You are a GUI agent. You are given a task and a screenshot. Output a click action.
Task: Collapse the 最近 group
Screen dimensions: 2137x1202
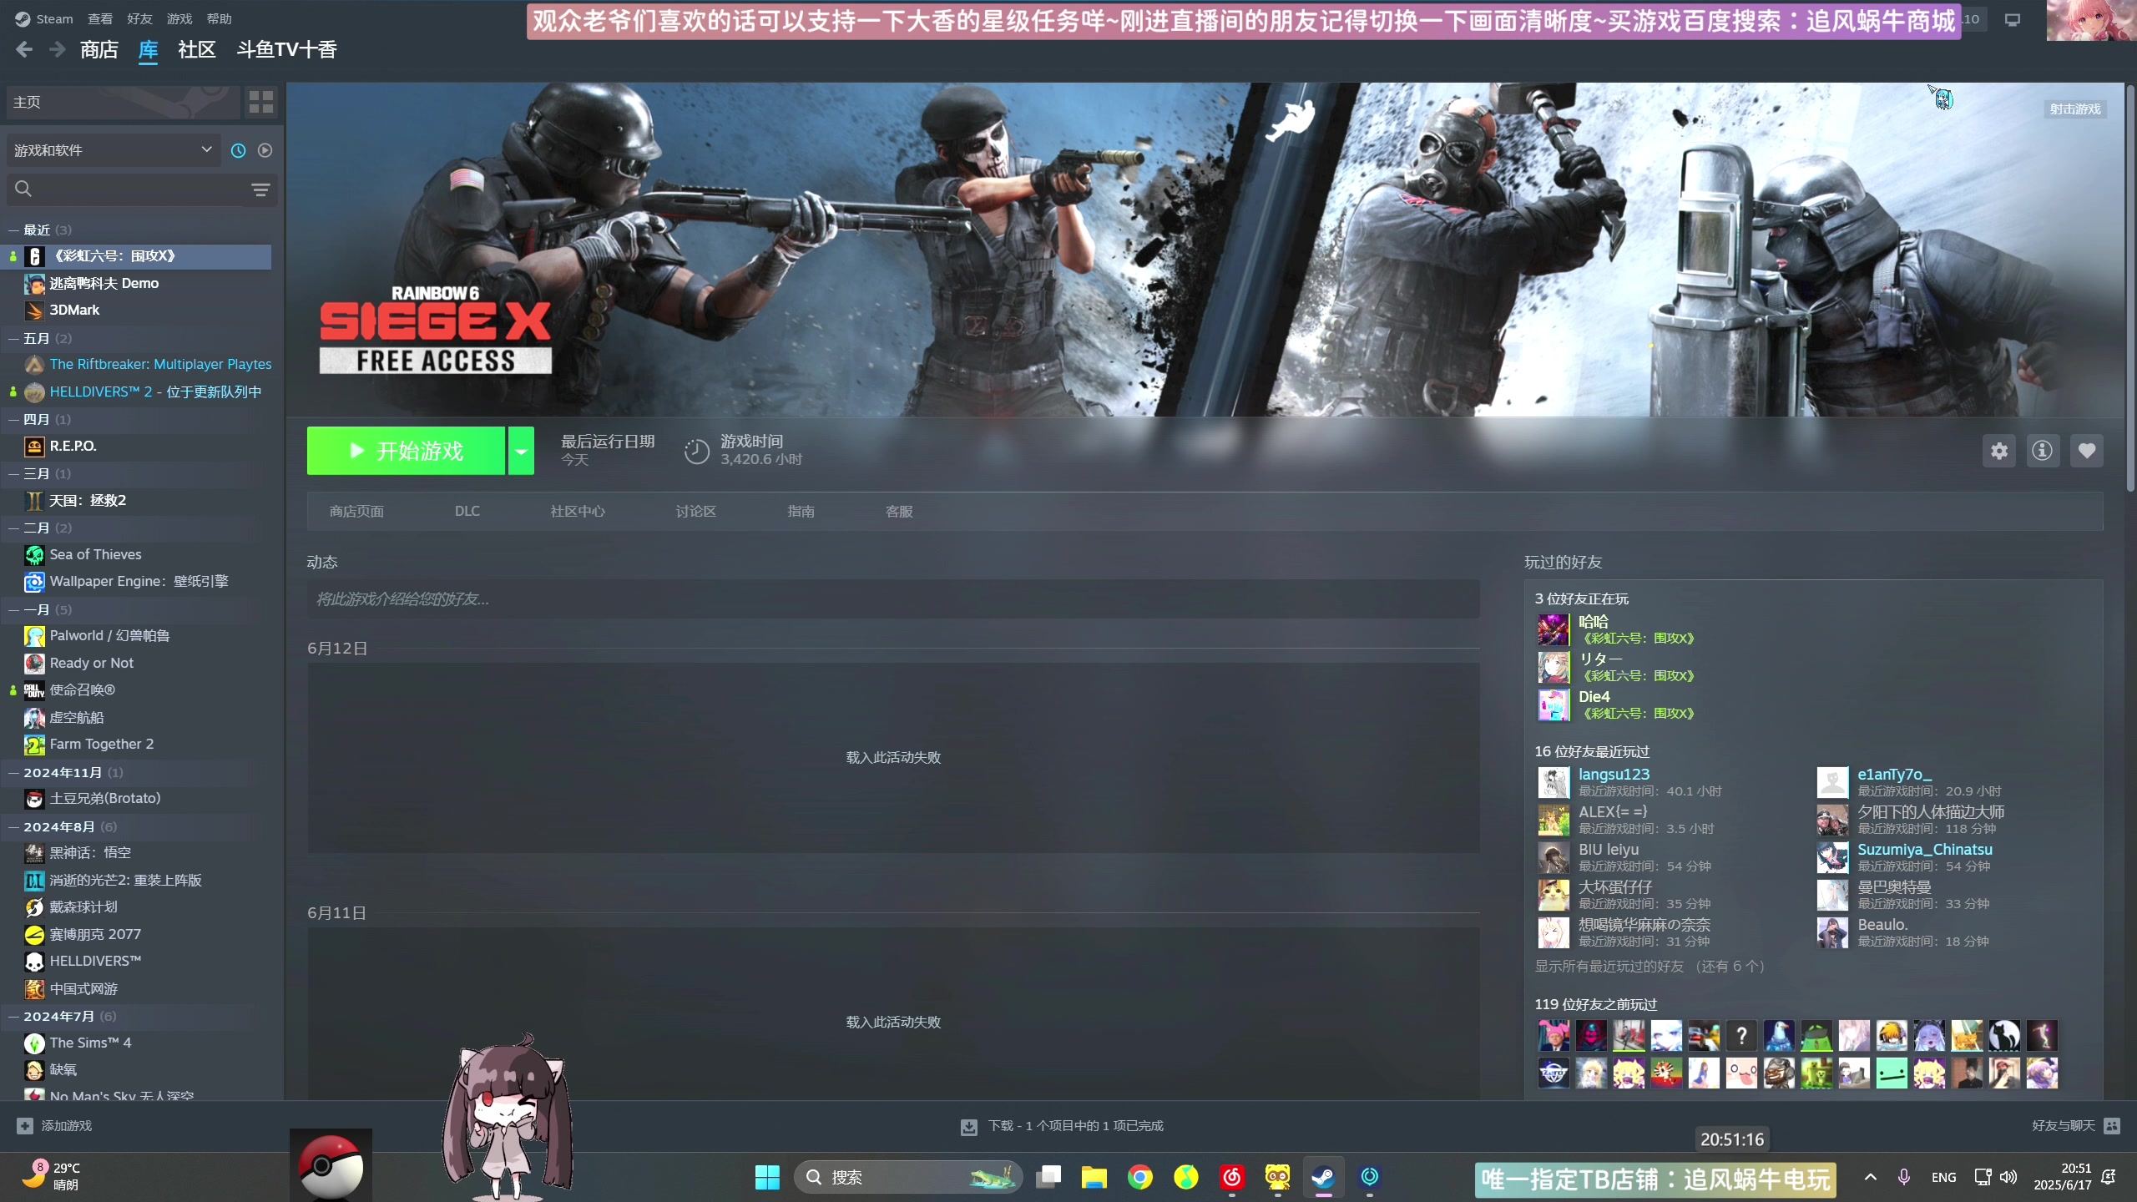point(13,230)
